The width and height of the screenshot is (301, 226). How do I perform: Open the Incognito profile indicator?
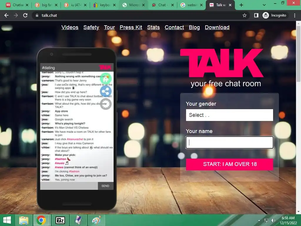tap(275, 15)
